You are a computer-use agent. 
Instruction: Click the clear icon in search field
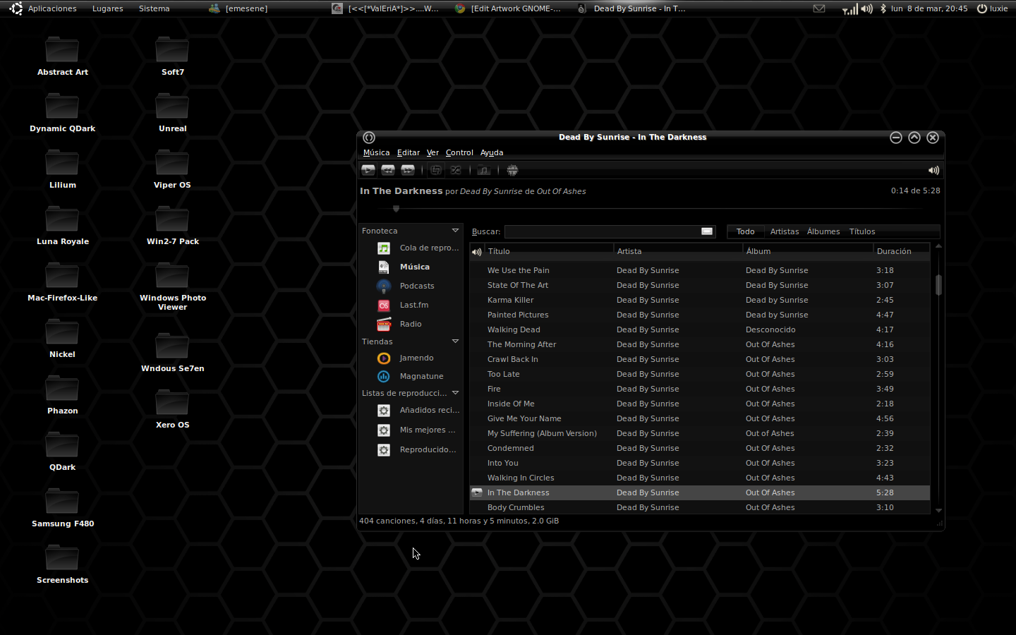(707, 231)
